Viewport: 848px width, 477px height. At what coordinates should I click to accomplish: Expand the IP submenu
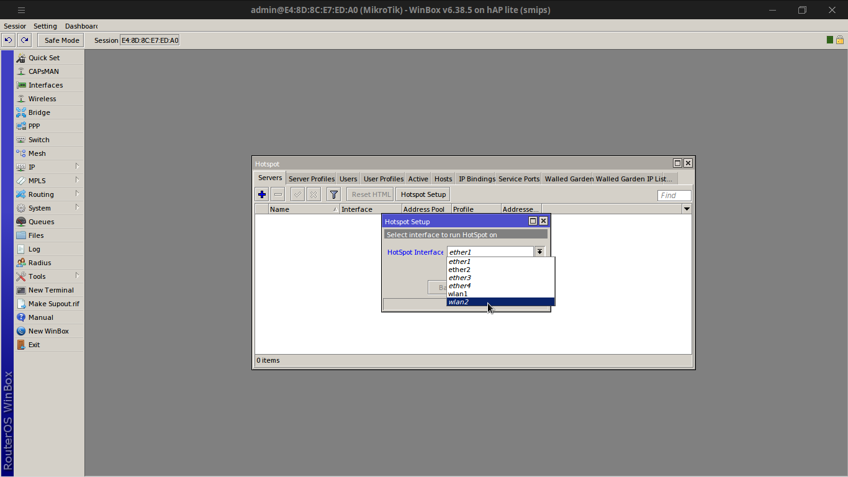coord(48,167)
